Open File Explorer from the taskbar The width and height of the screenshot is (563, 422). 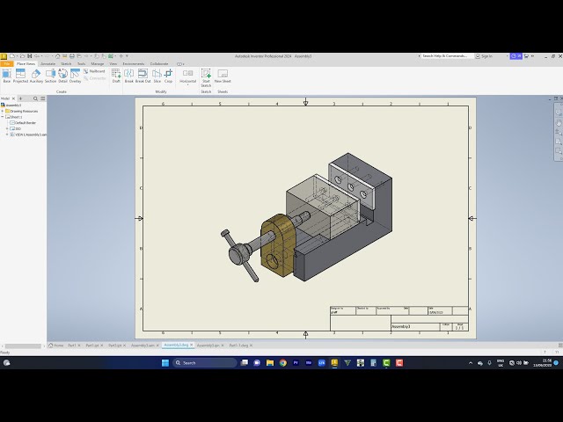[270, 363]
